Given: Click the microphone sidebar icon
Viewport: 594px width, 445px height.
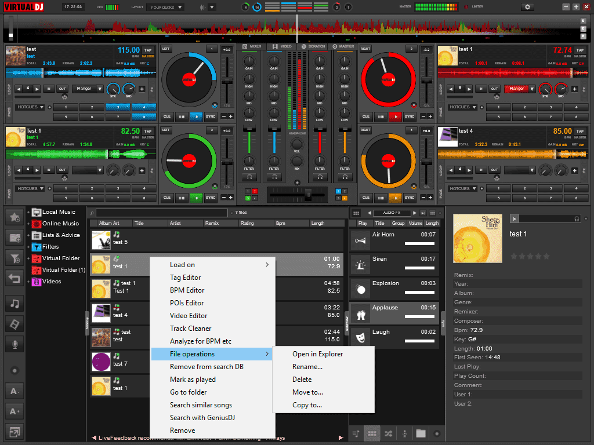Looking at the screenshot, I should 15,344.
